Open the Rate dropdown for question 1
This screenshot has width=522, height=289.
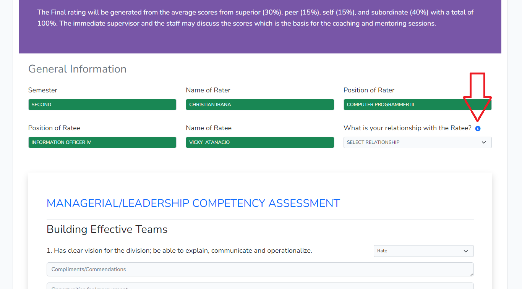pos(423,251)
